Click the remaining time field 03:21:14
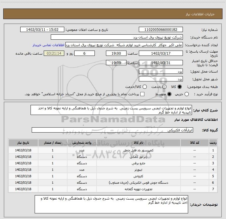 click(54, 54)
